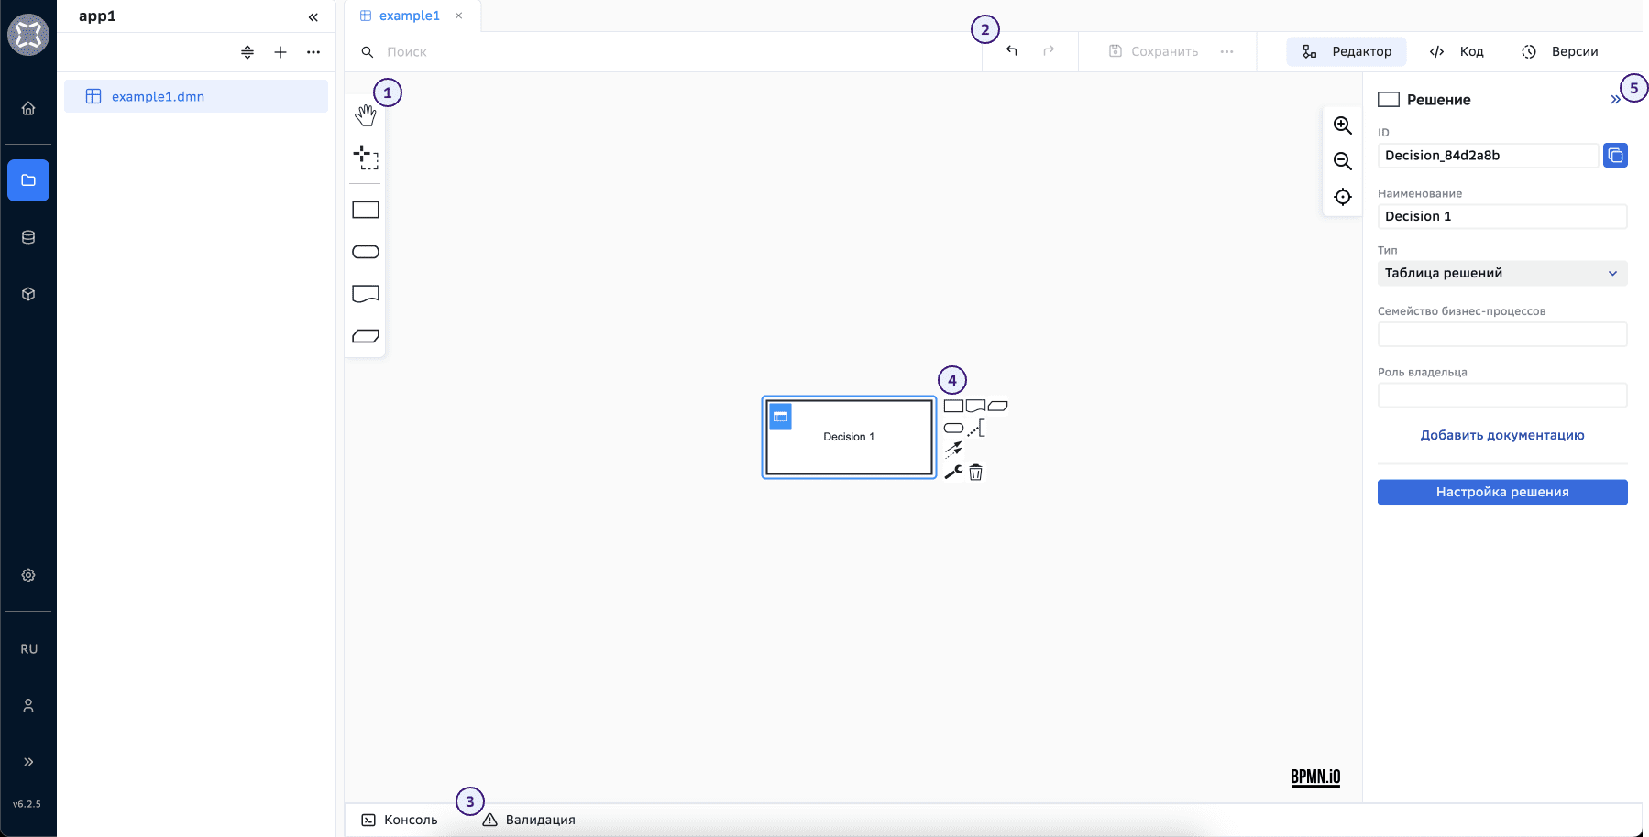Append input data from context pad
Viewport: 1649px width, 837px height.
pyautogui.click(x=953, y=428)
